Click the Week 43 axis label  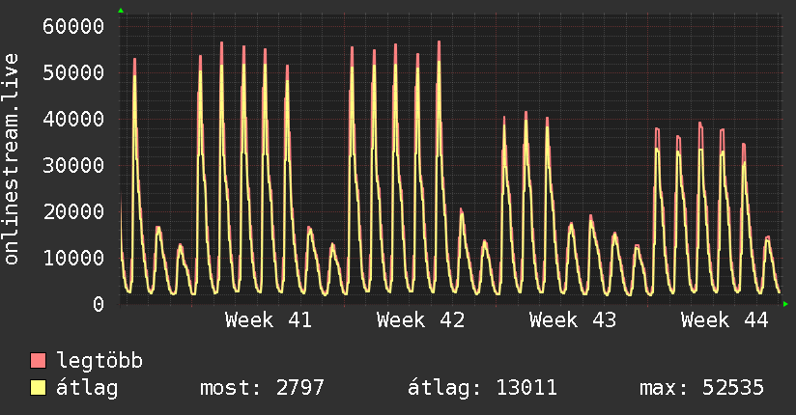point(573,320)
